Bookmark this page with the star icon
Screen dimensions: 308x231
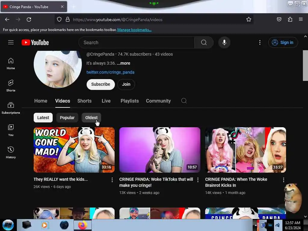(x=249, y=19)
